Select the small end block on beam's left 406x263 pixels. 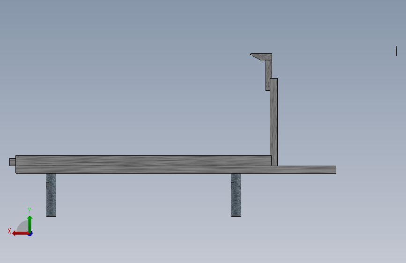pos(13,162)
